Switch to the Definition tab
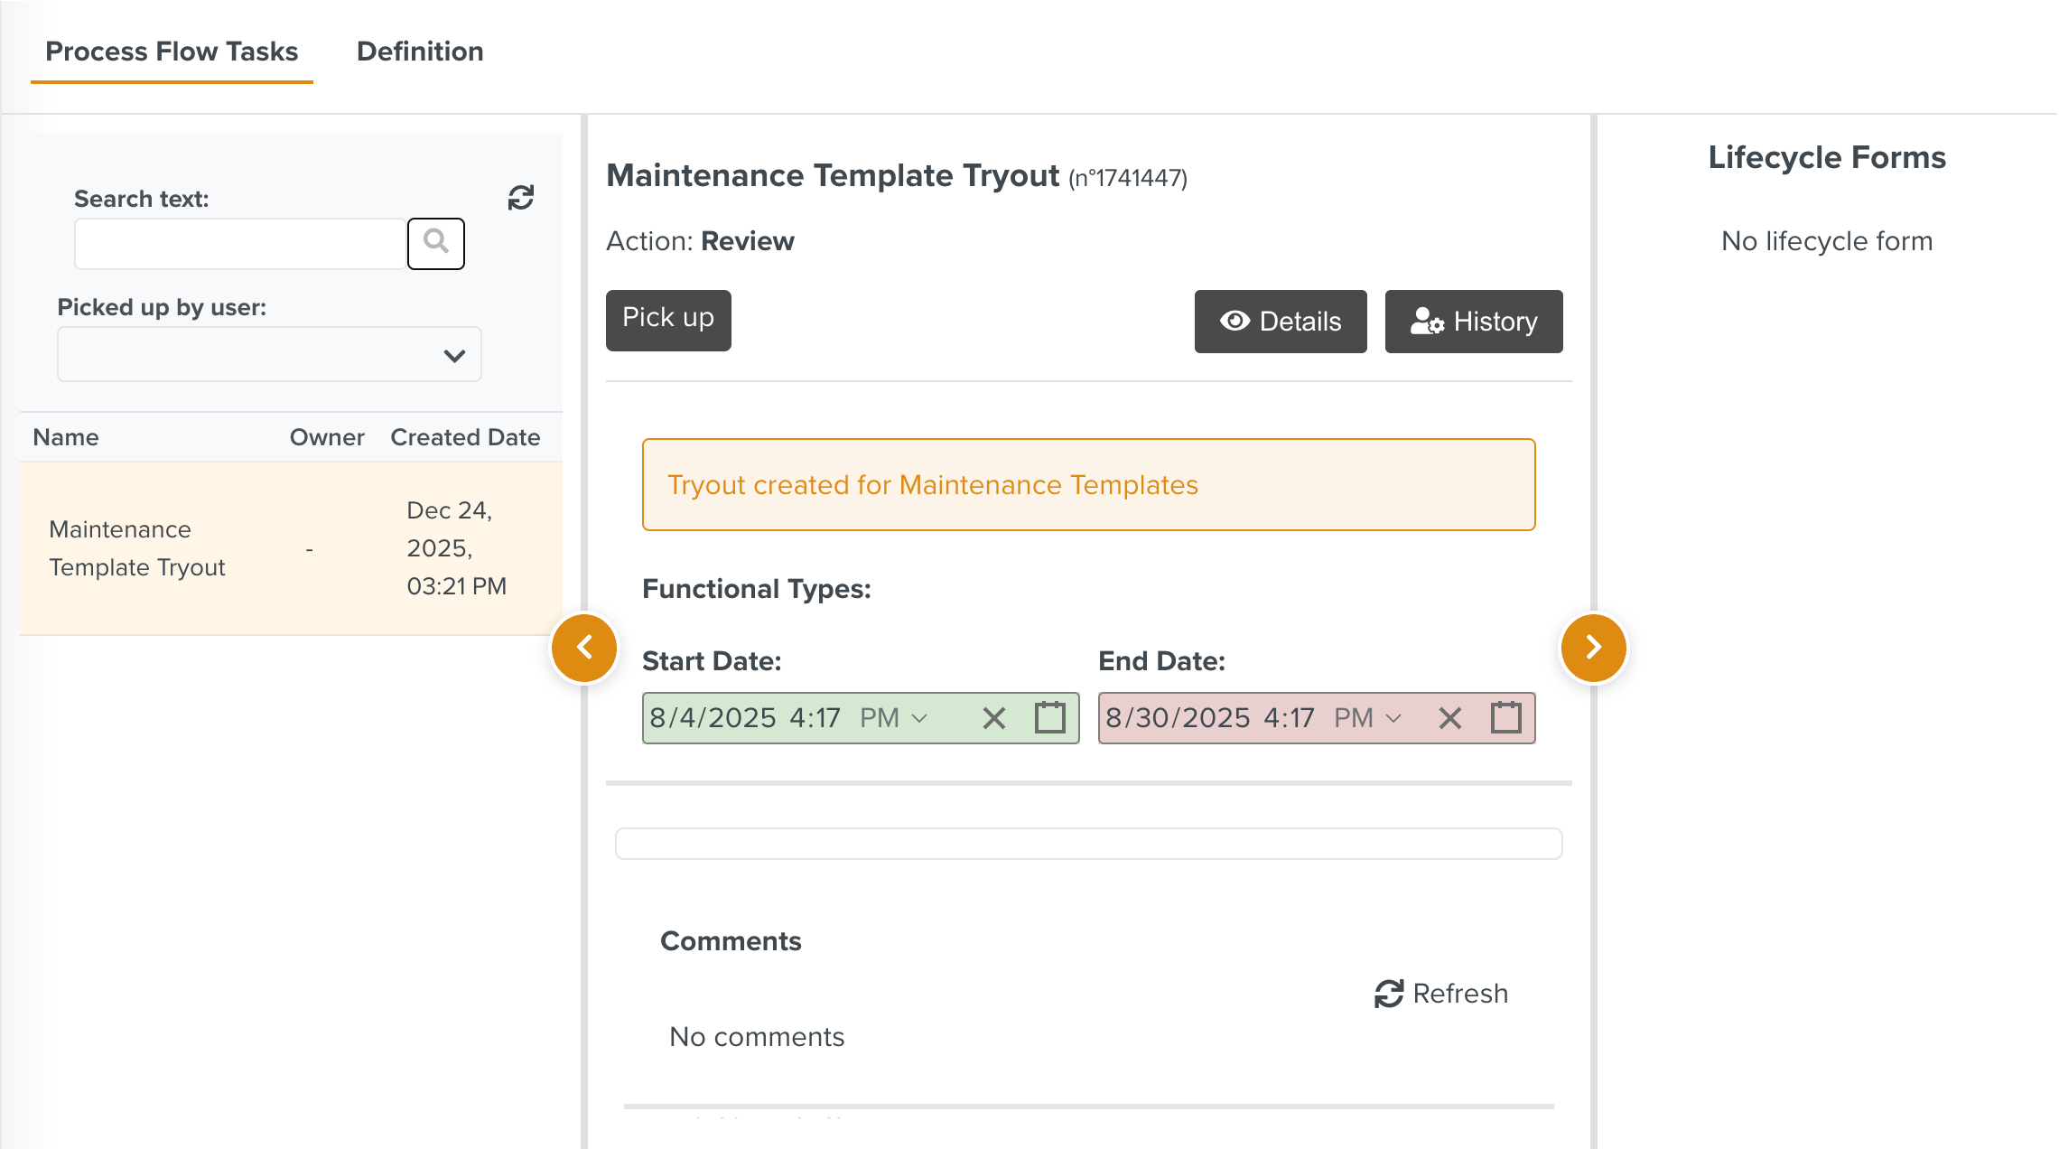The width and height of the screenshot is (2059, 1149). click(420, 51)
